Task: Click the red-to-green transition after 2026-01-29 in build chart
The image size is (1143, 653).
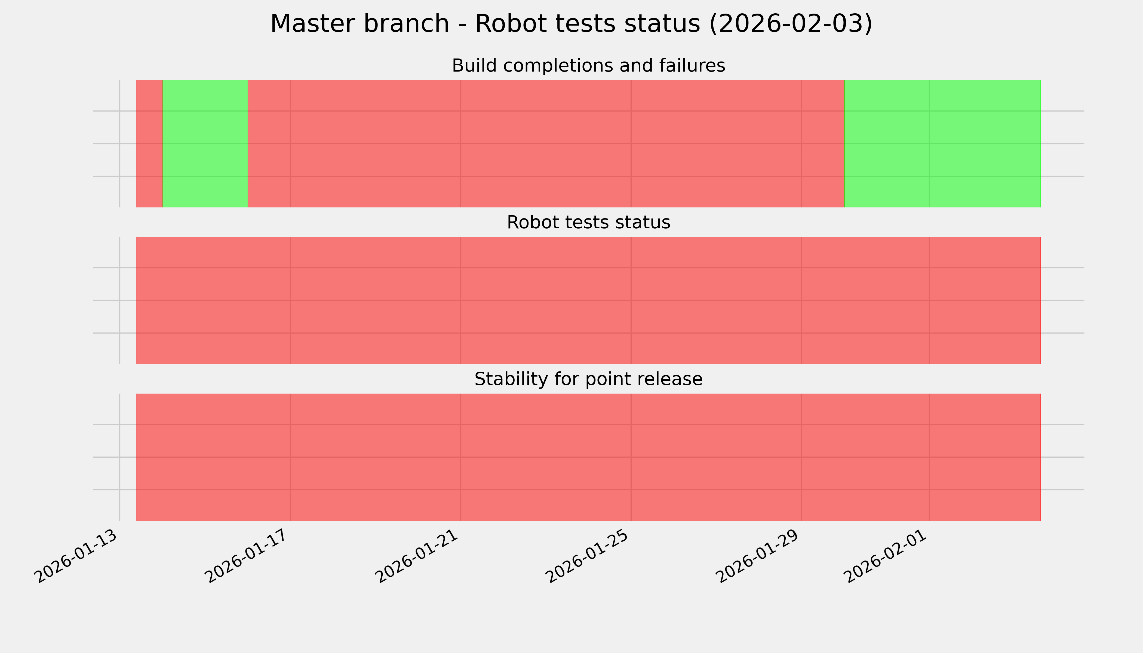Action: point(844,143)
